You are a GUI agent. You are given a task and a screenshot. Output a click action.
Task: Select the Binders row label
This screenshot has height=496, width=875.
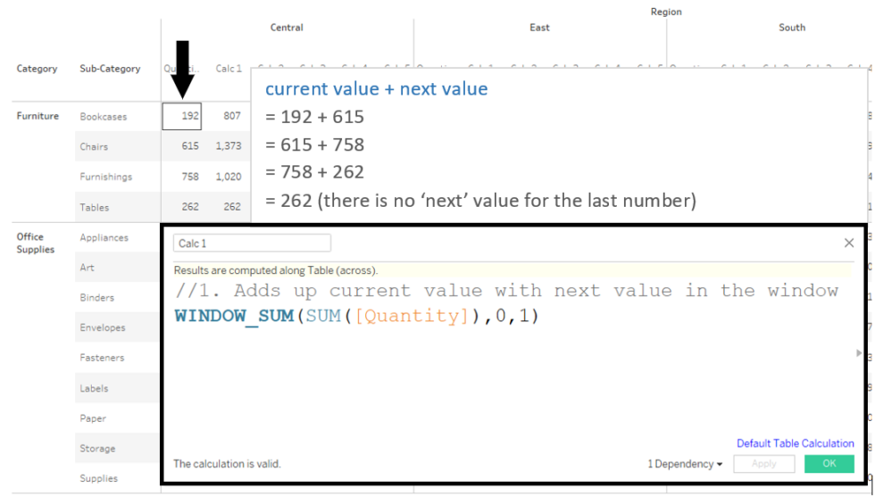click(x=96, y=298)
